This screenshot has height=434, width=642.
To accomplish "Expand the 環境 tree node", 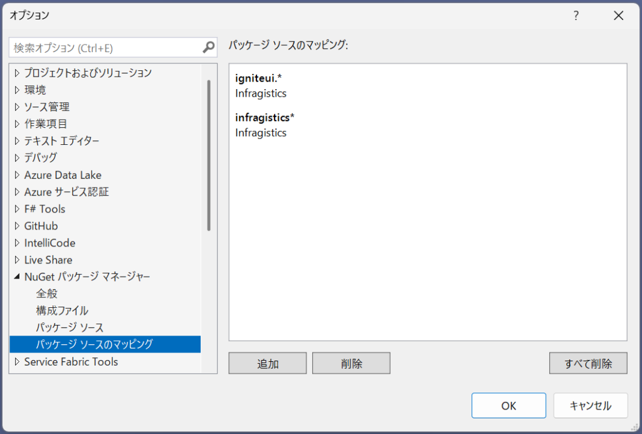I will [17, 90].
